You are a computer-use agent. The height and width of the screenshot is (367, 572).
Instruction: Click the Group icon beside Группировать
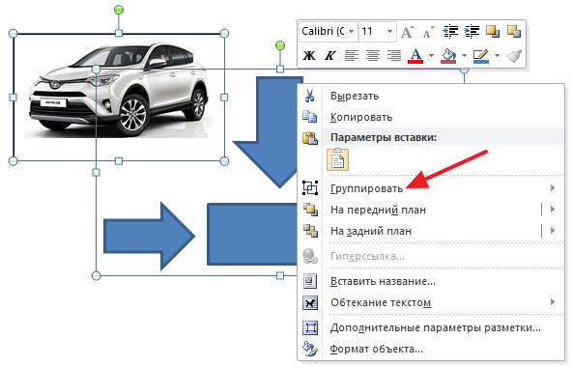click(310, 188)
